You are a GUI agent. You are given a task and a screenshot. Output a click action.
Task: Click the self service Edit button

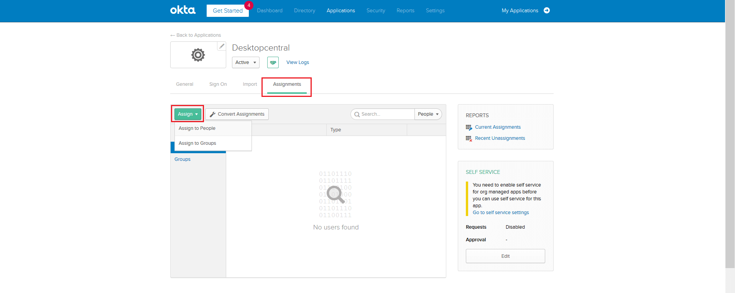coord(505,256)
